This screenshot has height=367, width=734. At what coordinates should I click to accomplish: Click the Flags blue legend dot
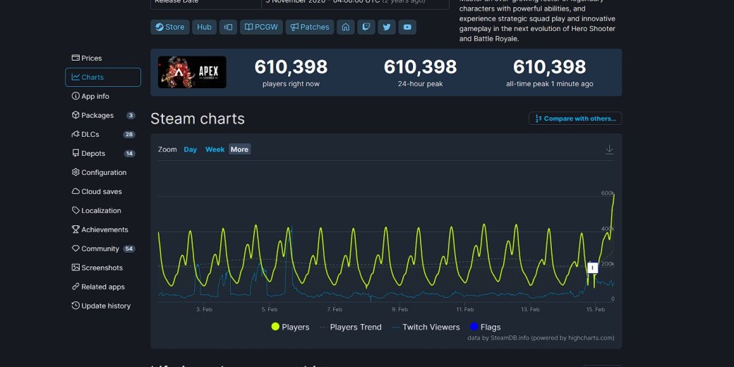(x=474, y=327)
